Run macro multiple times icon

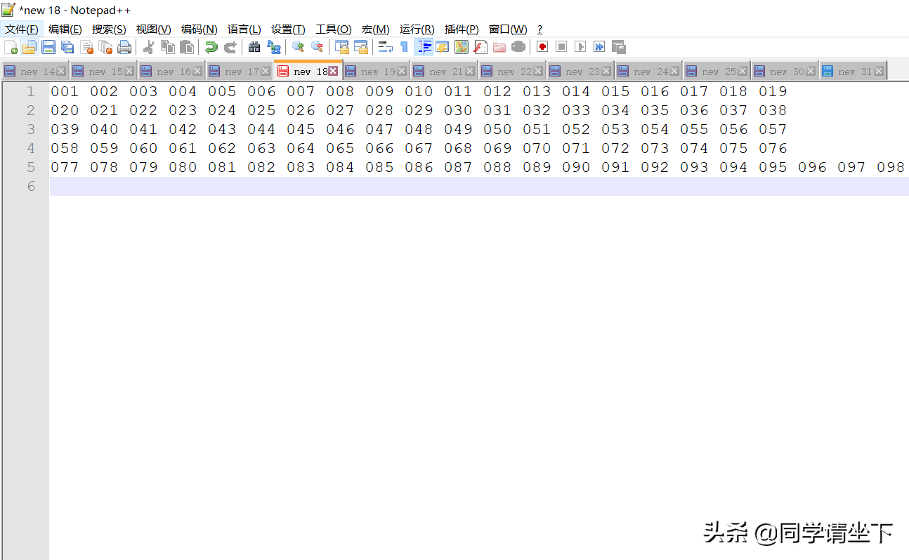coord(599,47)
